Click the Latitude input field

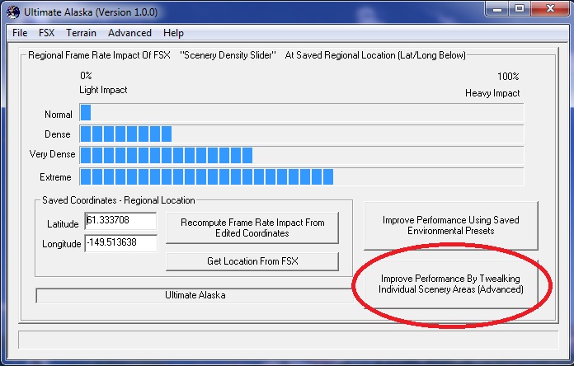click(x=120, y=221)
